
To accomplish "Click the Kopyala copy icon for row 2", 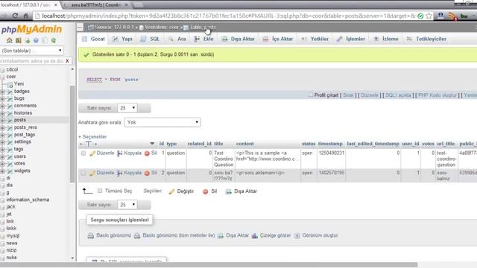I will [x=119, y=173].
